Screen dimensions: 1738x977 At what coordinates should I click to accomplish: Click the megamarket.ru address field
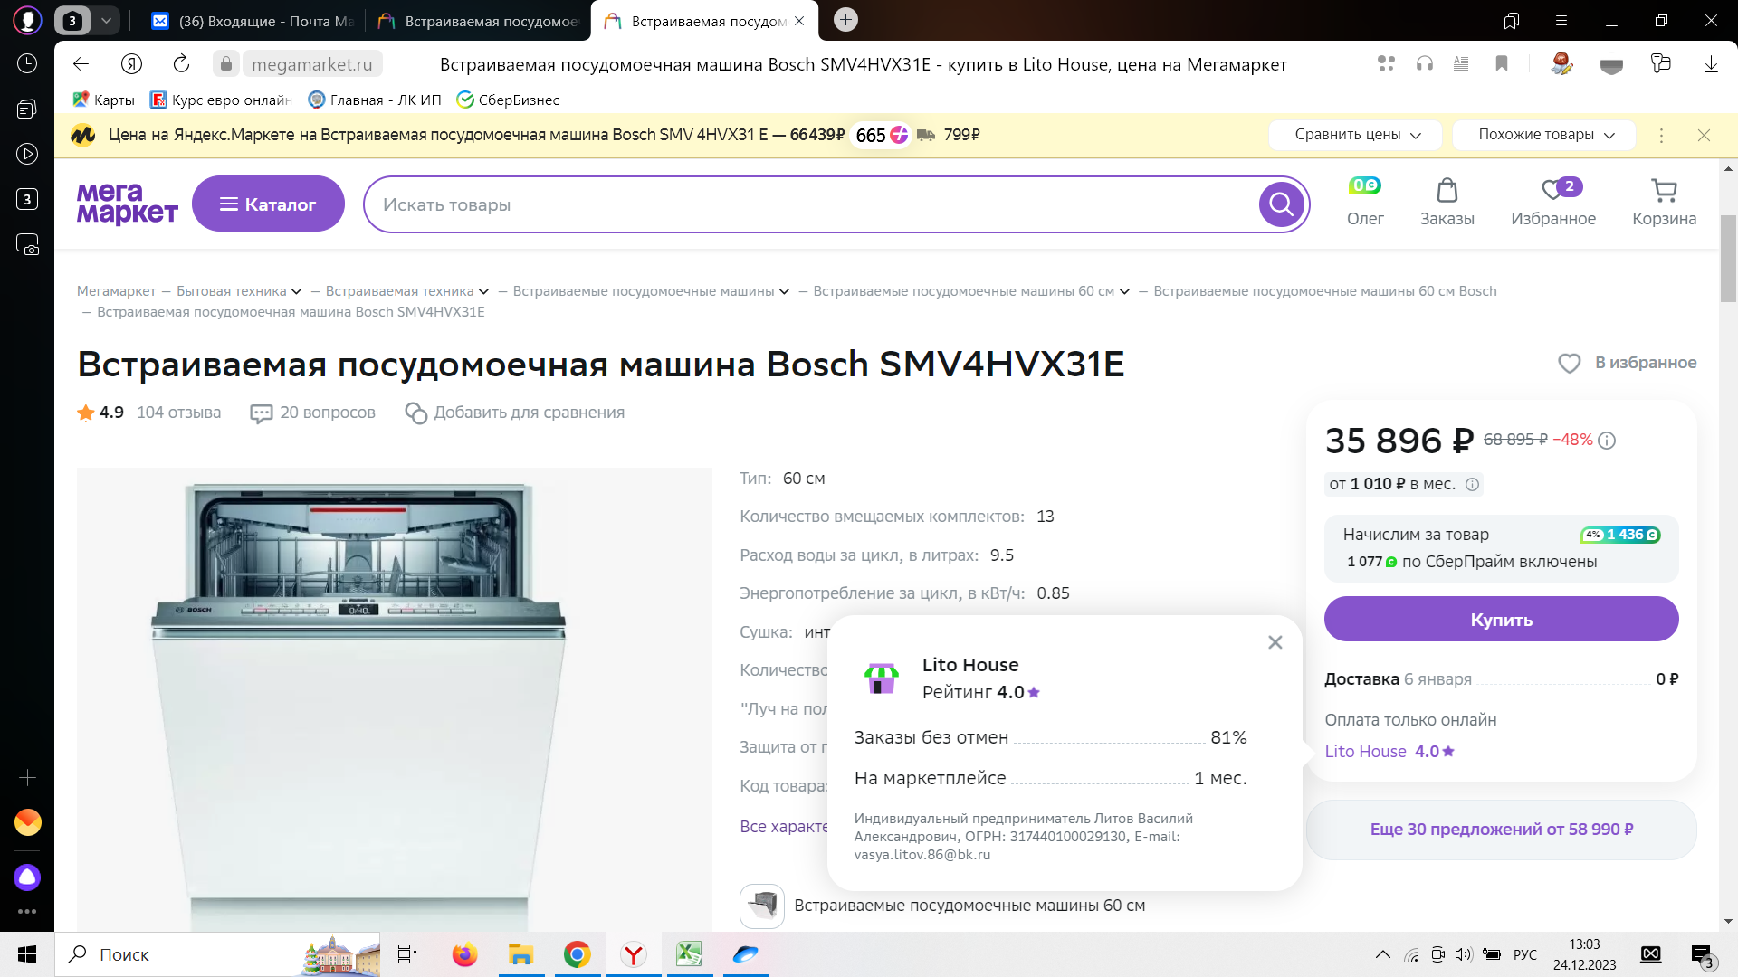312,64
